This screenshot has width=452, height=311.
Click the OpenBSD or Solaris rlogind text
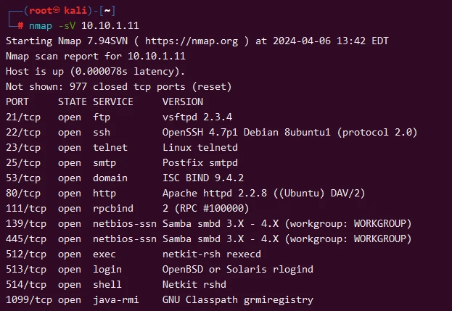coord(237,269)
